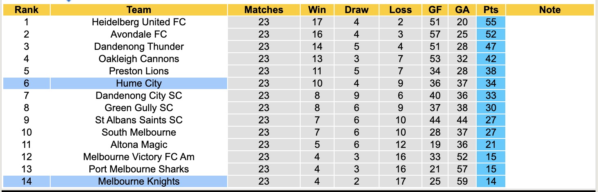Click Melbourne Knights' 14 points cell
Viewport: 598px width, 192px height.
pos(491,181)
